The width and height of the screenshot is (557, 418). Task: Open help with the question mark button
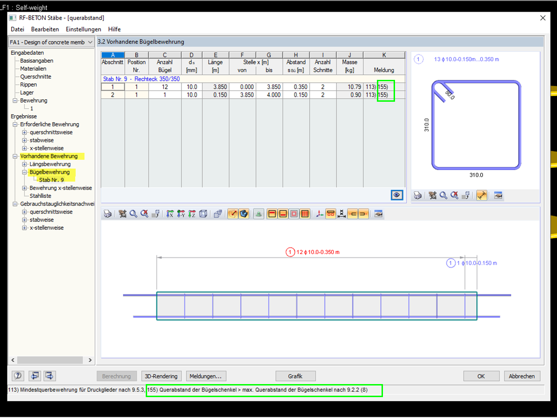18,376
